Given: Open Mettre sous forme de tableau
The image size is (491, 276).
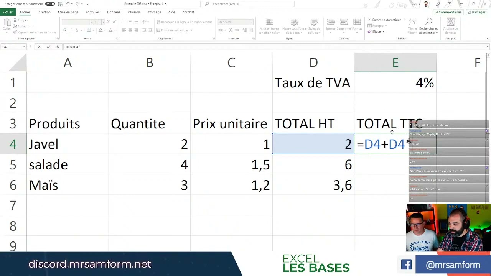Looking at the screenshot, I should coord(294,26).
